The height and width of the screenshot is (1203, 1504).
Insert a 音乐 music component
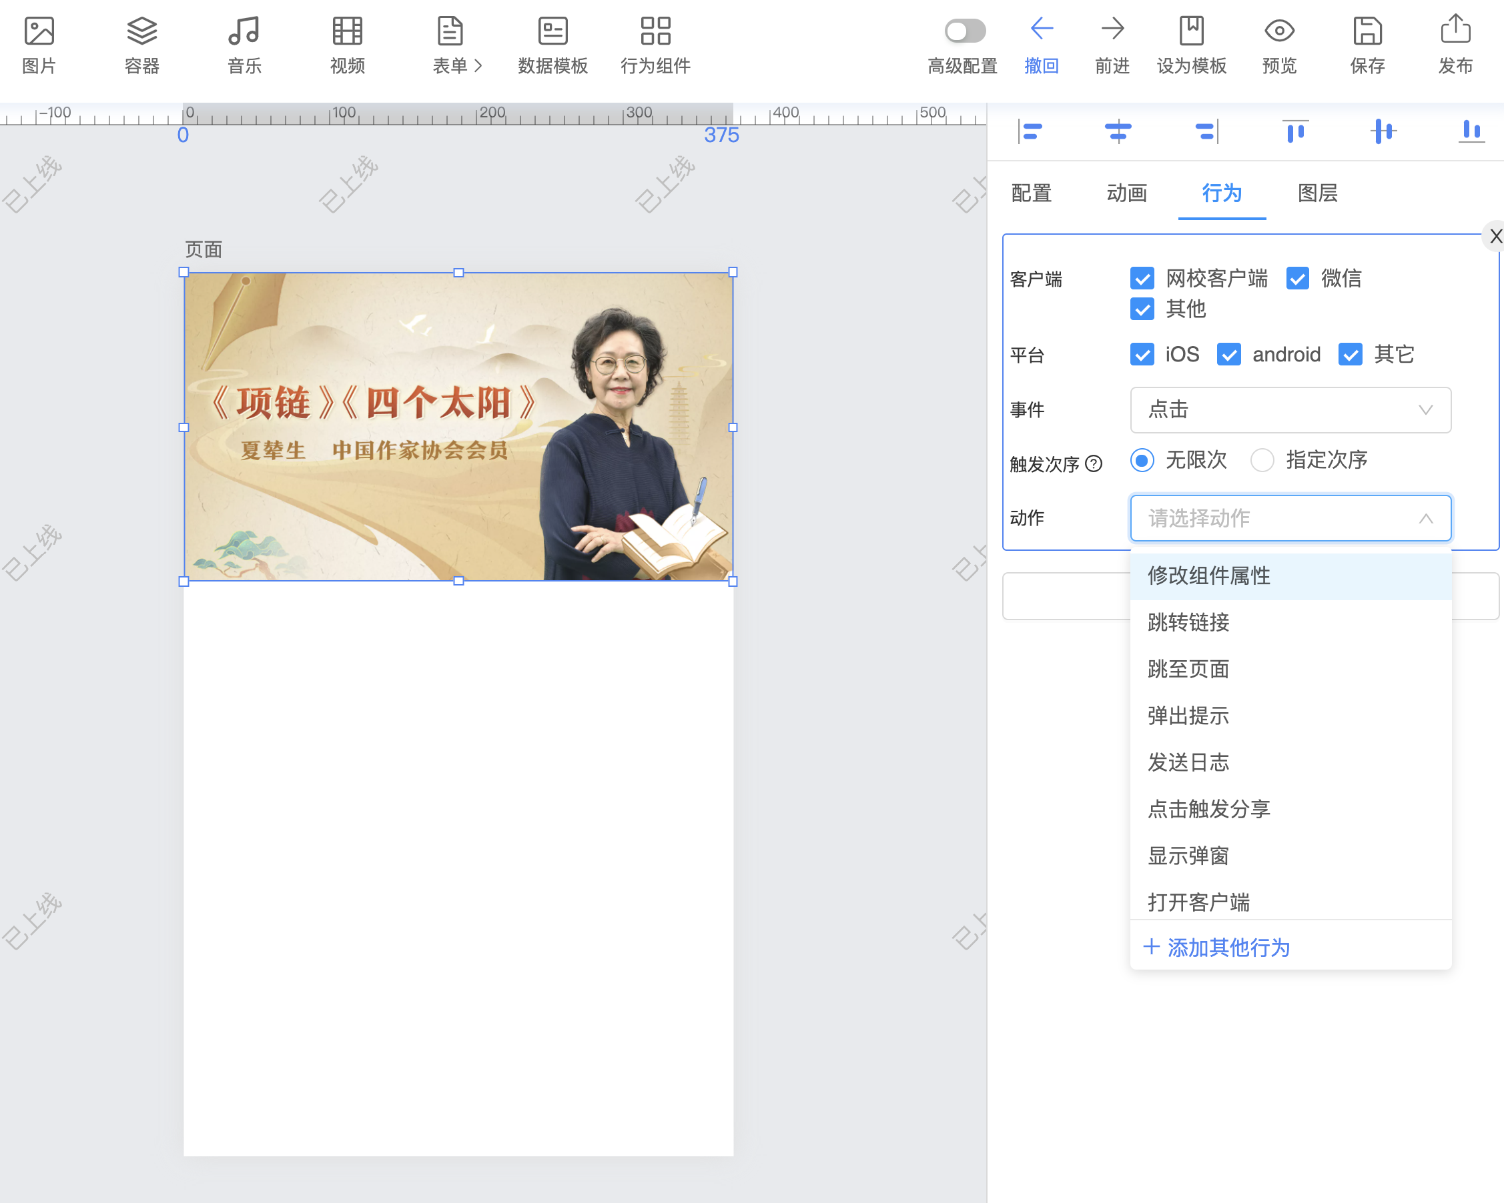point(244,31)
